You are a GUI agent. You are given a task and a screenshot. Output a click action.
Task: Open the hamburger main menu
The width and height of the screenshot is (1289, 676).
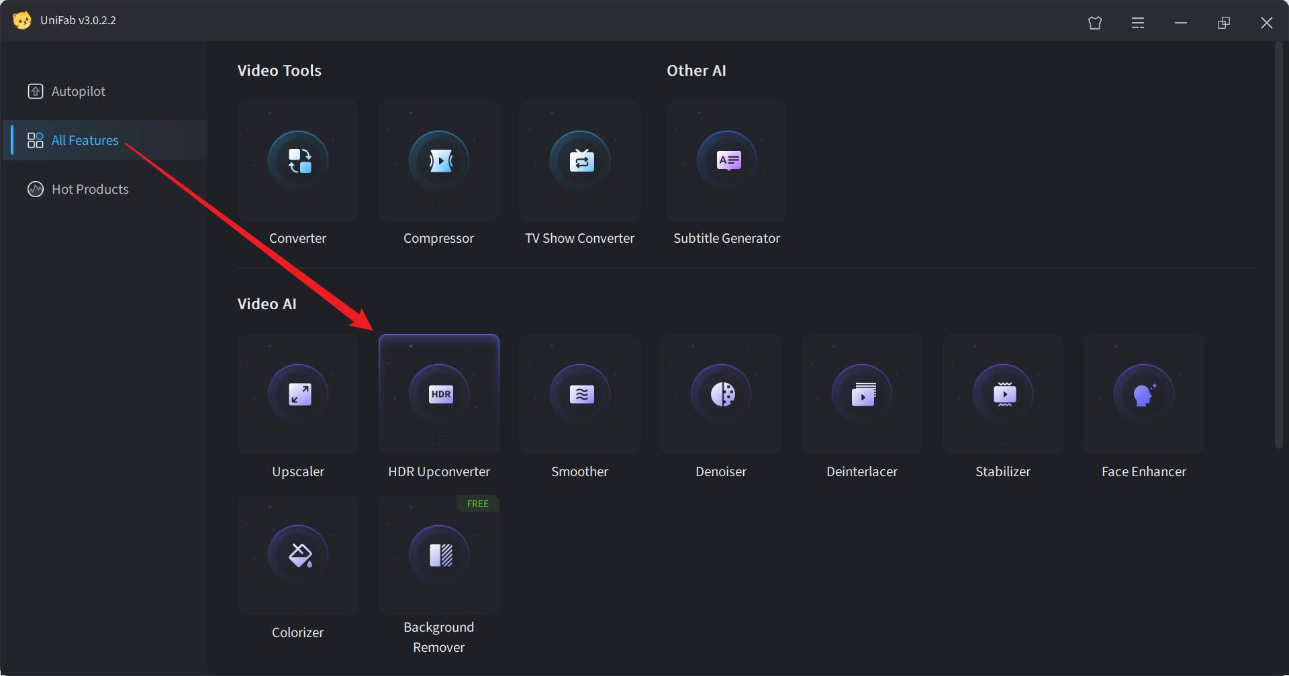[x=1138, y=23]
